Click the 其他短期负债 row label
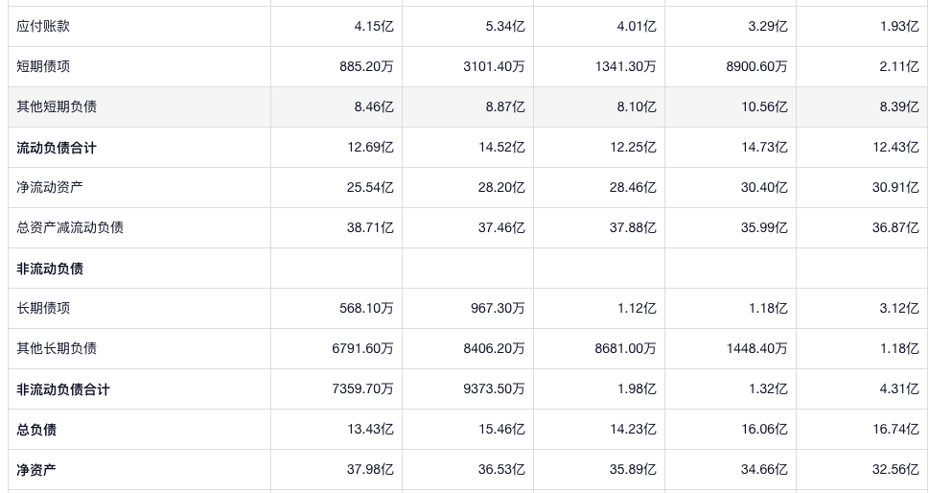 point(57,106)
